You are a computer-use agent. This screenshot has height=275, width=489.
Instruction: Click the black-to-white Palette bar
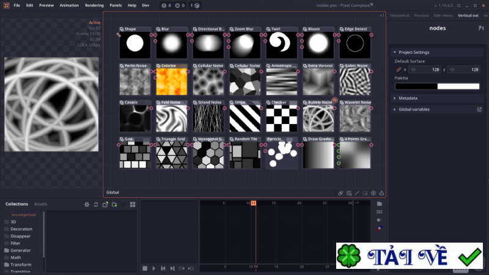[437, 86]
